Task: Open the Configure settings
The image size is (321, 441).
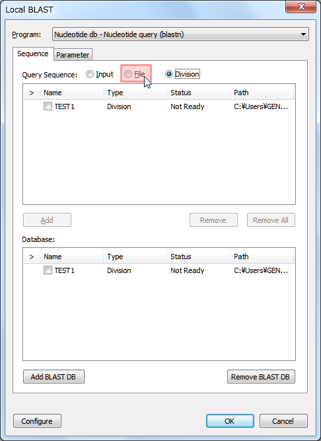Action: 37,421
